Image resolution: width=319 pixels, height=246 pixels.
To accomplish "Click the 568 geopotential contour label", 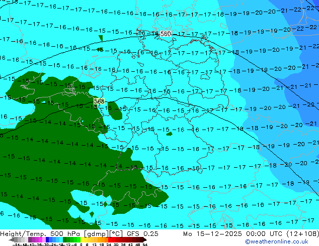I will point(99,101).
